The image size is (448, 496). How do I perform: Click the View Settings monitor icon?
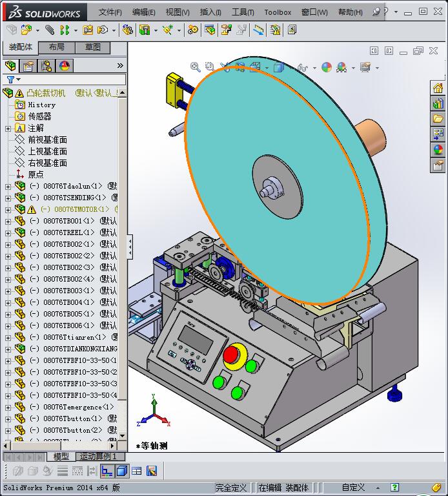365,67
